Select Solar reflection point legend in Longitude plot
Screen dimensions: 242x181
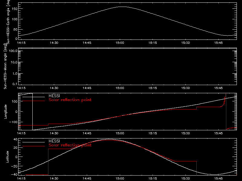point(70,100)
